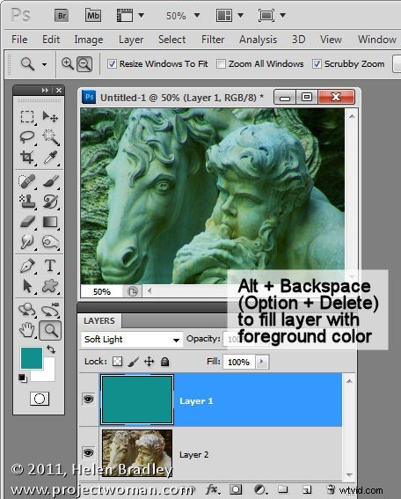Select the Path Selection tool

click(27, 286)
